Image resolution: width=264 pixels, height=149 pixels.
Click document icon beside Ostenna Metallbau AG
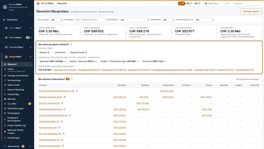(x=62, y=121)
